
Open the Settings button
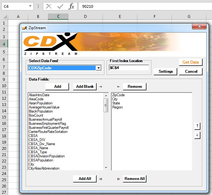pos(166,71)
